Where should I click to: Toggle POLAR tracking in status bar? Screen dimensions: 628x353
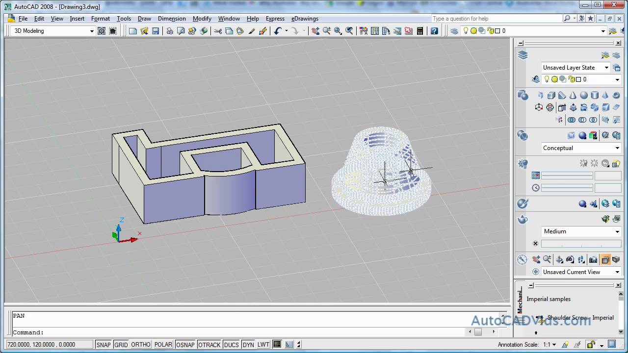(163, 345)
